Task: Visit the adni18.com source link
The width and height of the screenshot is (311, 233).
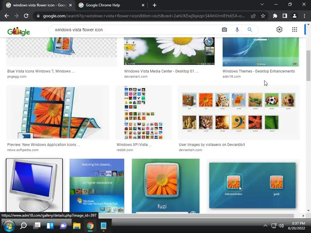Action: (x=231, y=76)
